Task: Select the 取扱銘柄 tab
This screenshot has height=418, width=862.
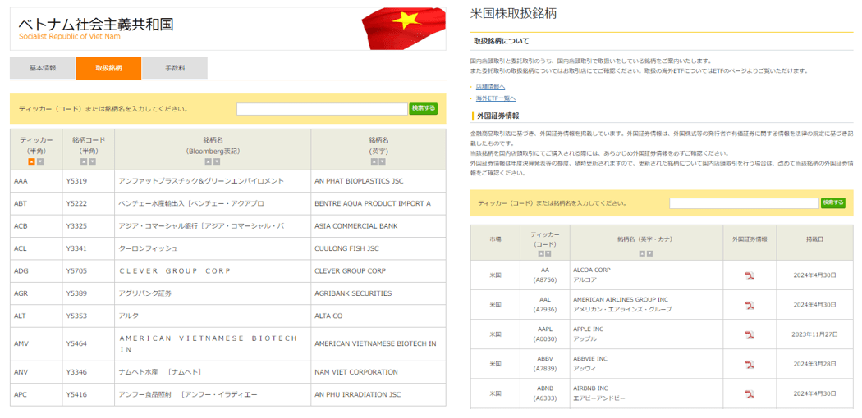Action: [108, 68]
